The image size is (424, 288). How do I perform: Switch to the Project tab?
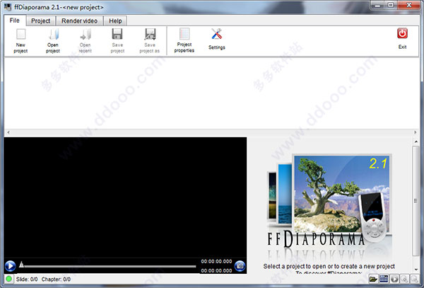40,21
